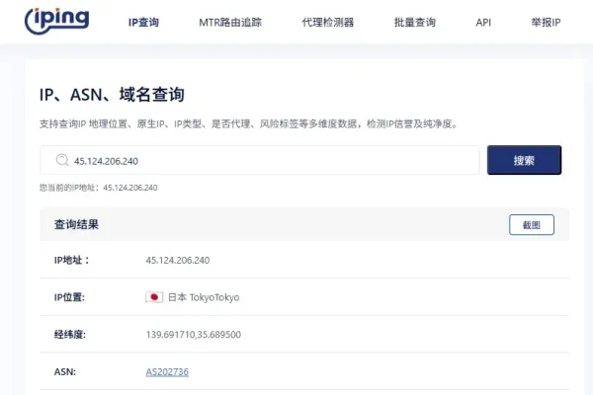Image resolution: width=593 pixels, height=395 pixels.
Task: Click the description text starting 支持查询IP
Action: [x=248, y=124]
